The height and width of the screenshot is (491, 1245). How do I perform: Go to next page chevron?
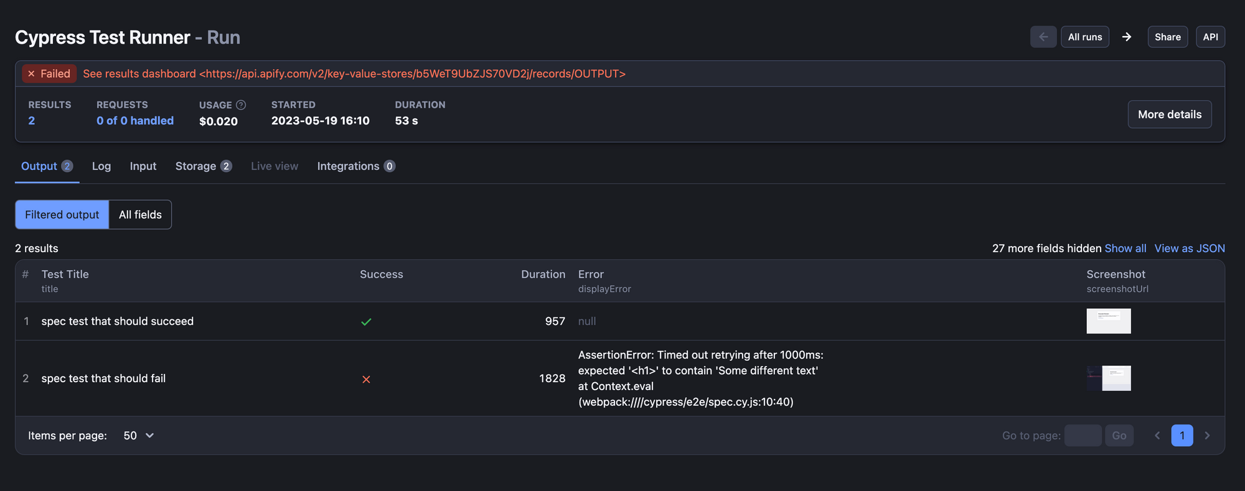point(1207,436)
